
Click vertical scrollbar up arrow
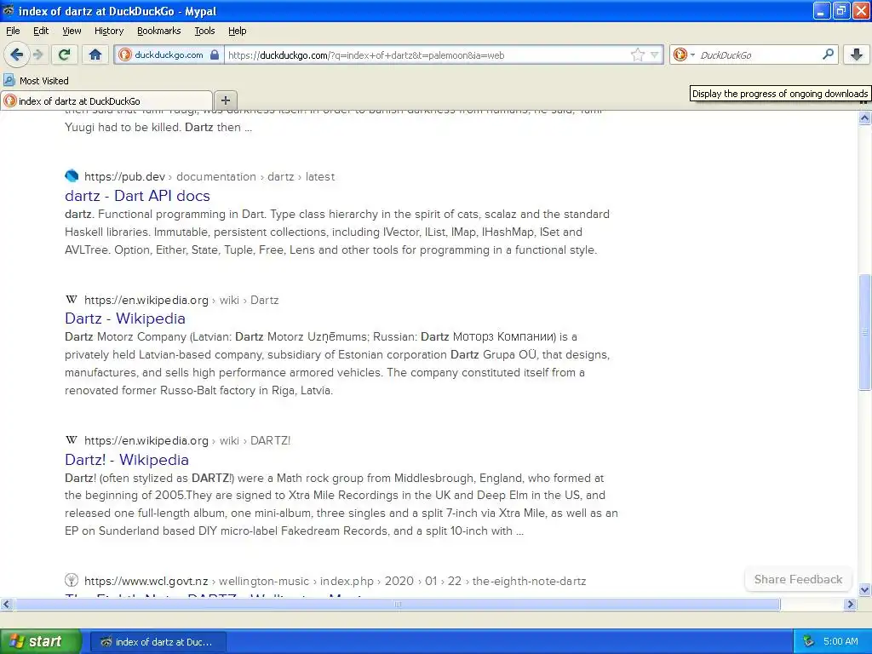(x=864, y=118)
